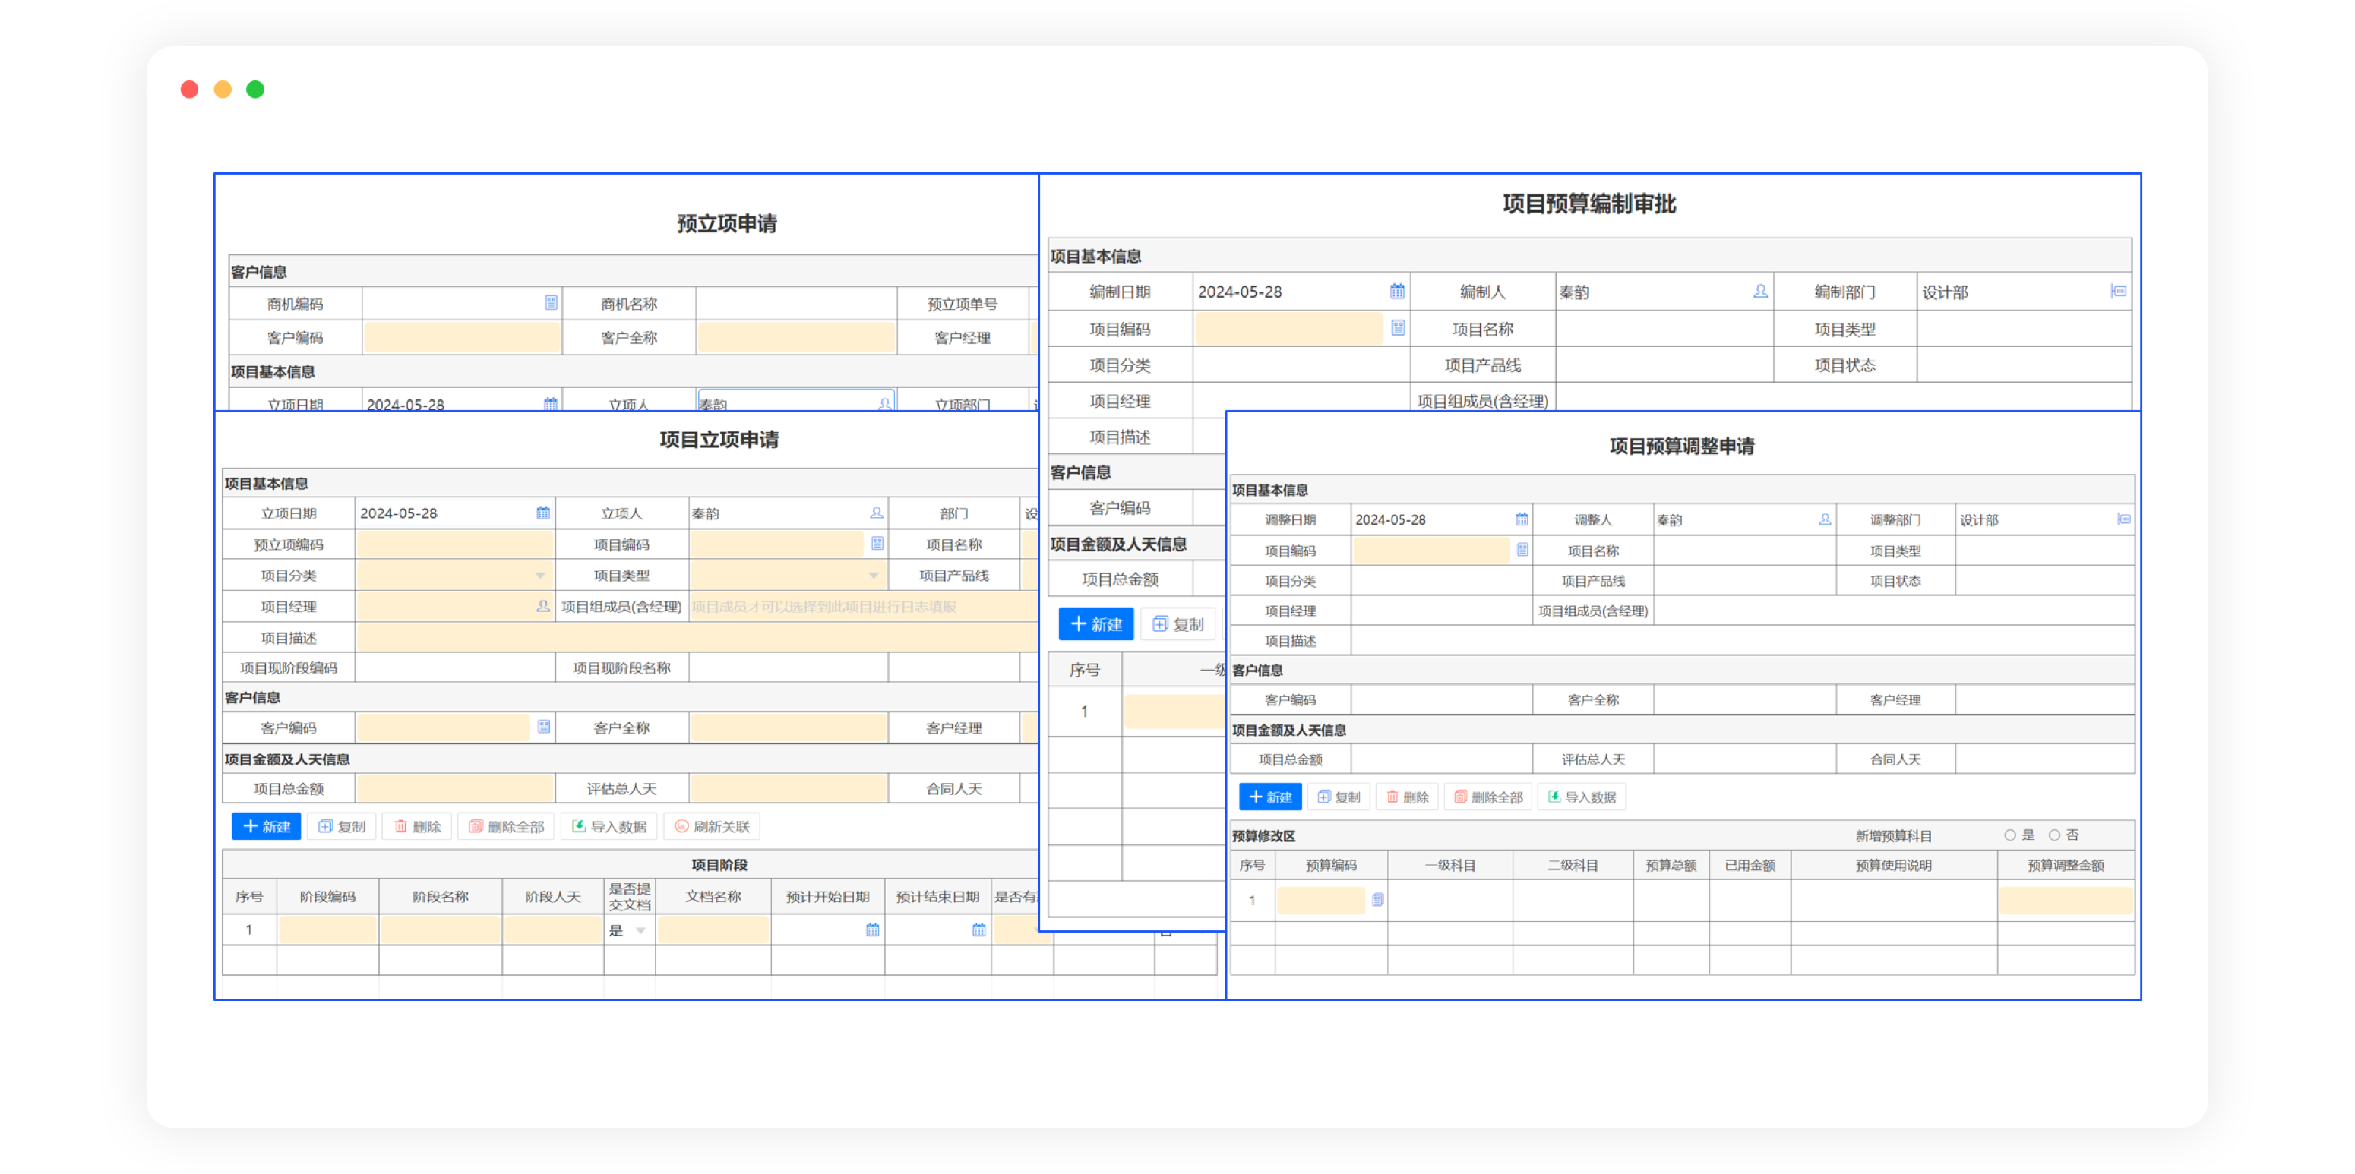This screenshot has width=2355, height=1174.
Task: Click 项目阶段 table heading
Action: pos(719,864)
